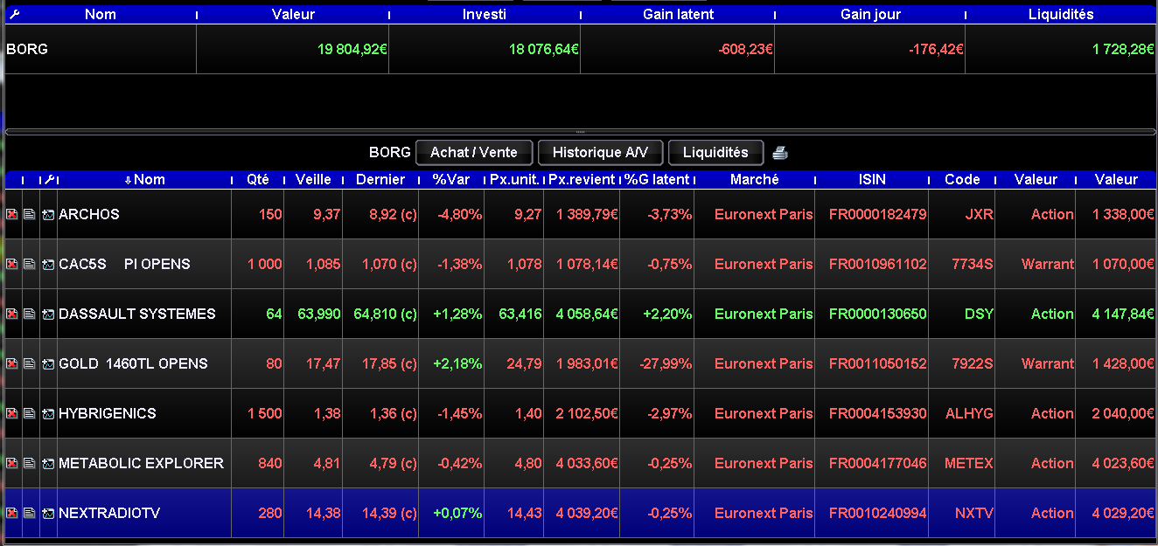The height and width of the screenshot is (546, 1158).
Task: Open the NEXTRADIOTV document icon
Action: point(30,513)
